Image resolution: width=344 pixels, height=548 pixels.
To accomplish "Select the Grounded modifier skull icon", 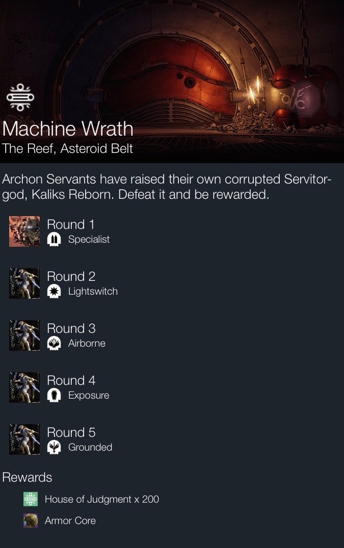I will point(54,448).
